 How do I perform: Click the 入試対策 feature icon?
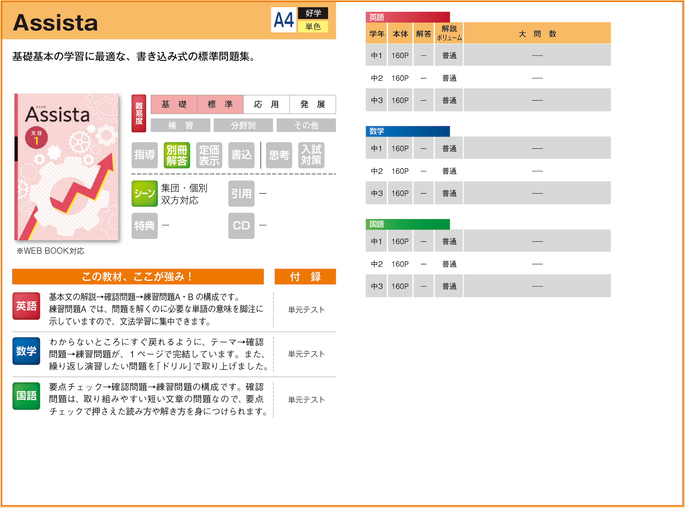(x=311, y=155)
